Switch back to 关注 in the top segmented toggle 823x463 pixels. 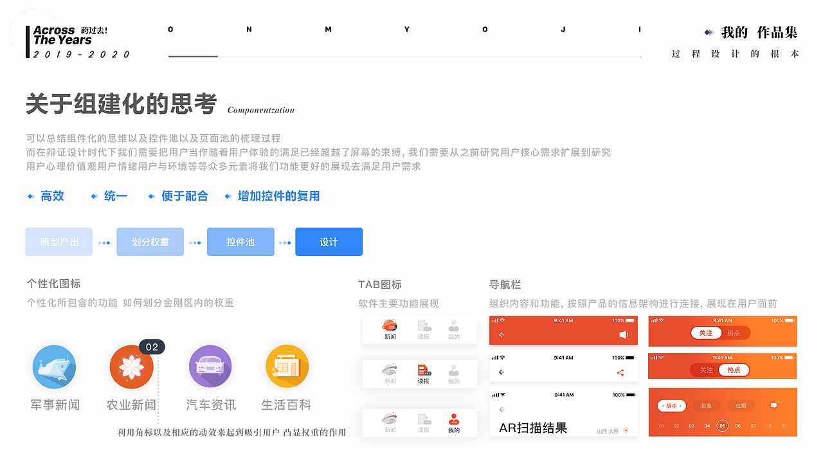707,333
